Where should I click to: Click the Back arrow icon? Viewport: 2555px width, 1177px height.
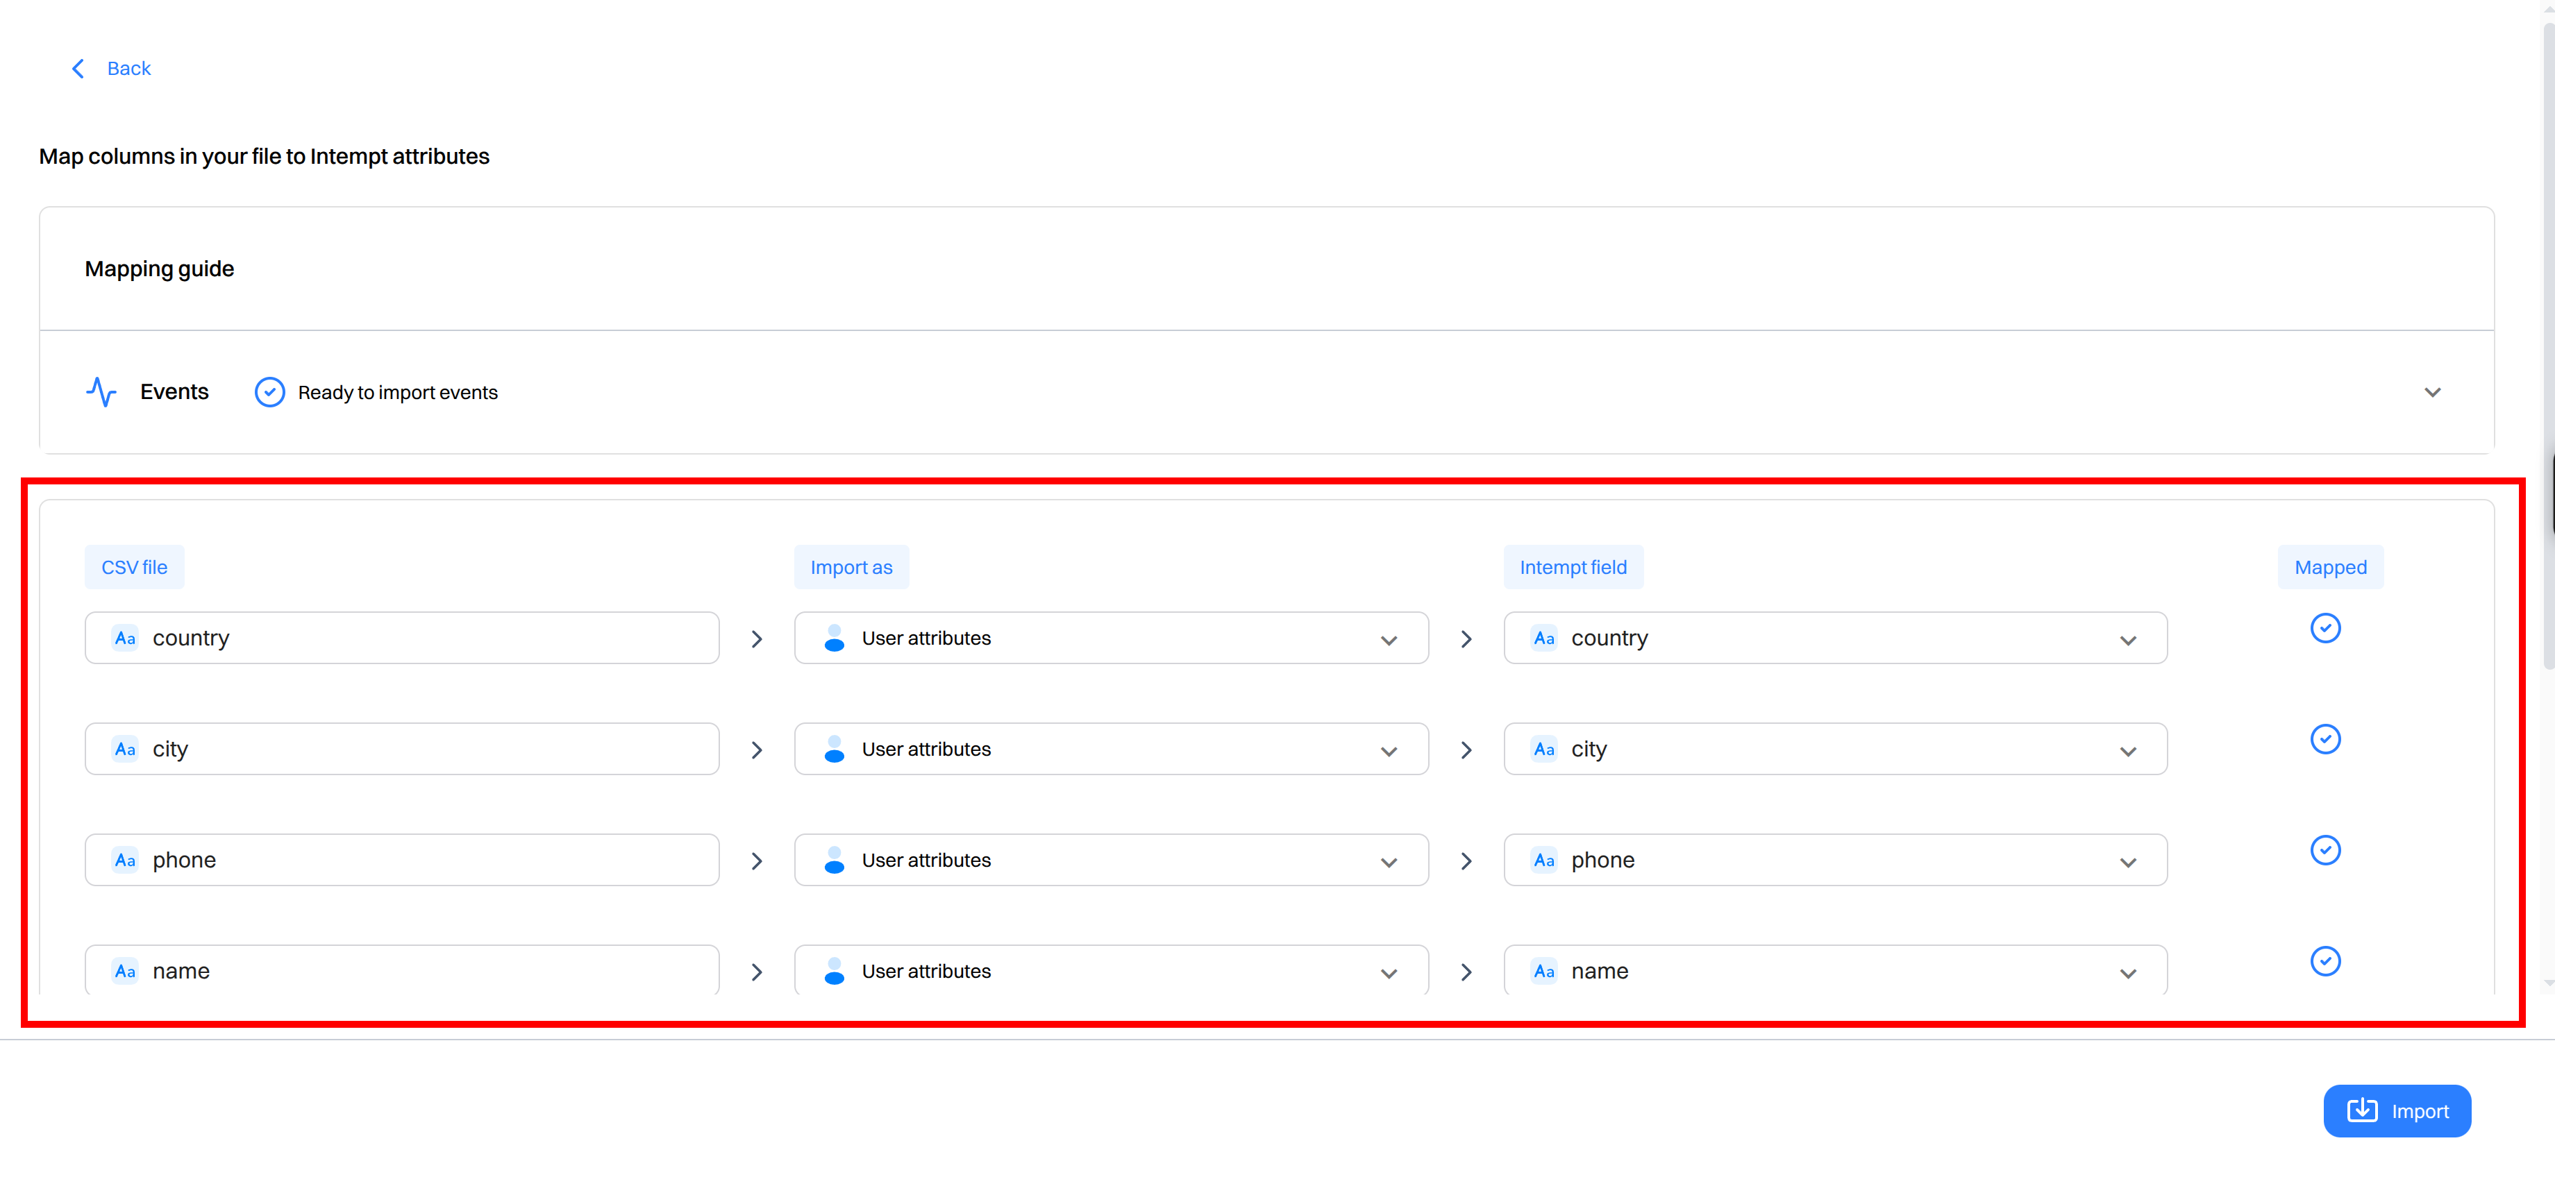point(78,69)
